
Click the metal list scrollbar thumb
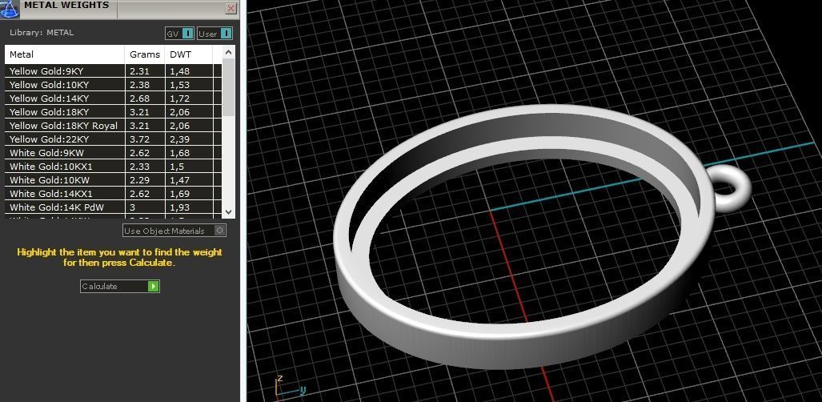228,87
